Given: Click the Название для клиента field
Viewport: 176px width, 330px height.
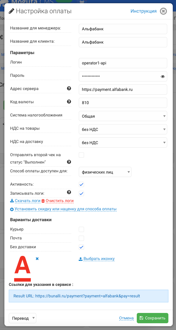Looking at the screenshot, I should click(x=123, y=42).
